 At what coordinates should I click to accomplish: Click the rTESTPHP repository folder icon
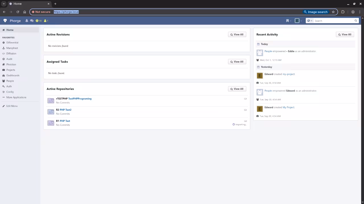(x=51, y=101)
